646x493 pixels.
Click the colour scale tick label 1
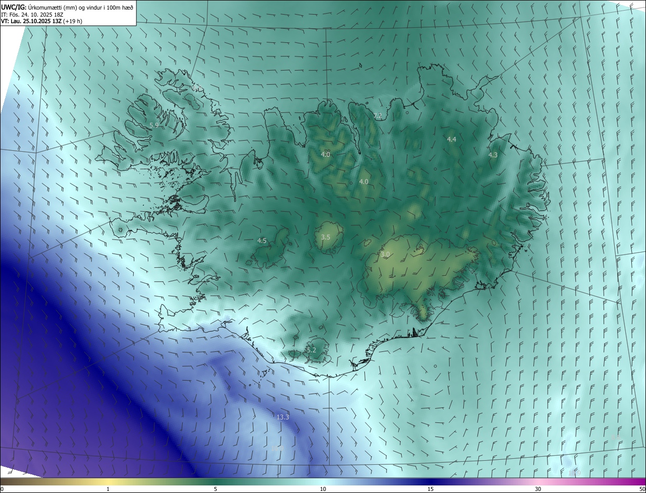108,489
